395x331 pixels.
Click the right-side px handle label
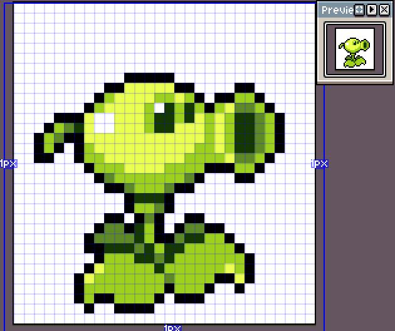319,164
